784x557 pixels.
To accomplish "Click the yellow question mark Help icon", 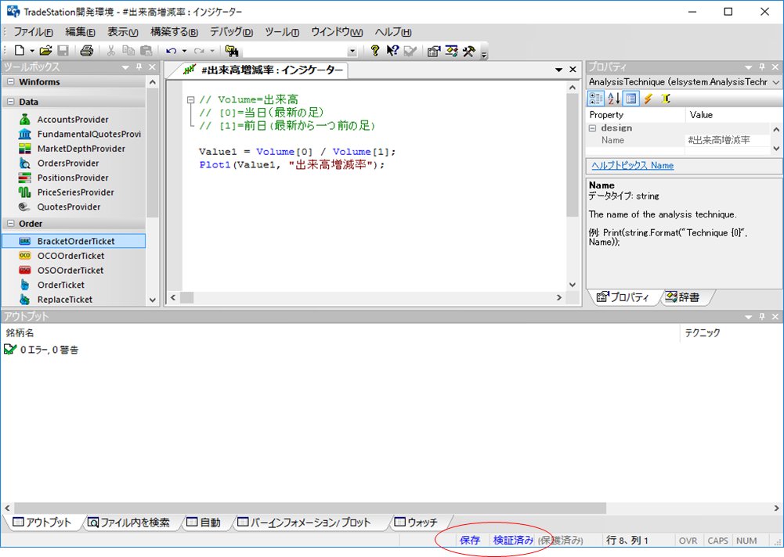I will tap(374, 50).
